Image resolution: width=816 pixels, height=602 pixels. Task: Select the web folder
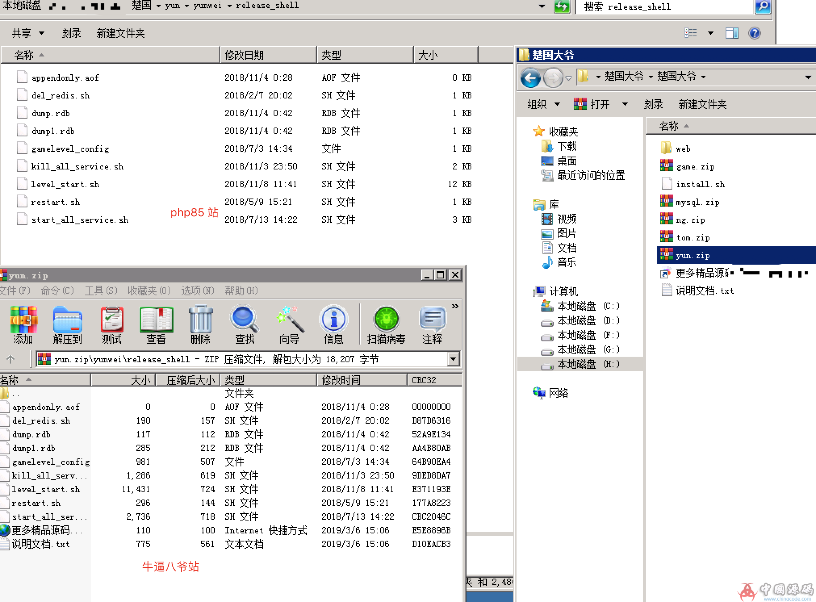point(676,148)
